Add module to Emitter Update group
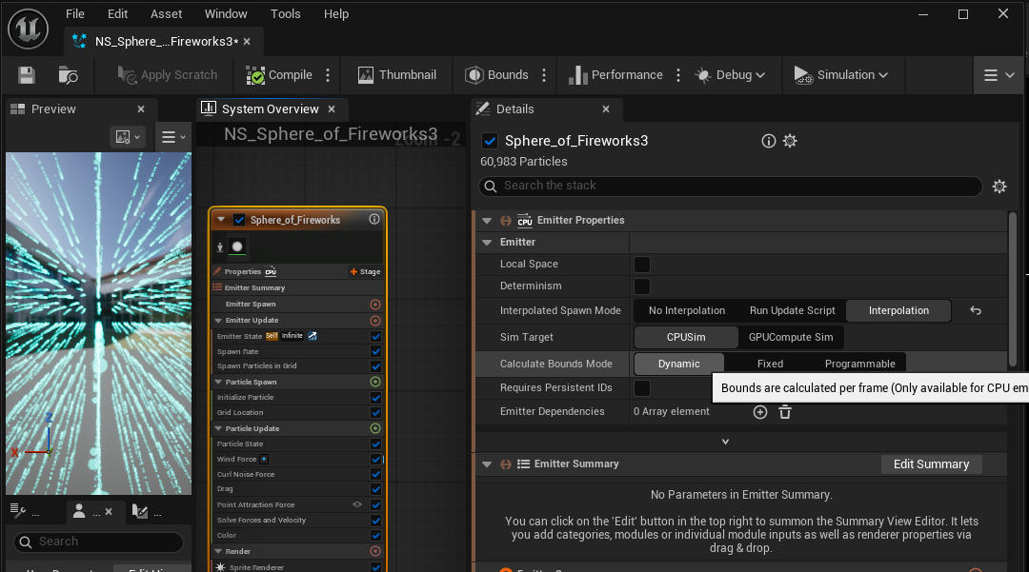This screenshot has height=572, width=1029. tap(375, 321)
